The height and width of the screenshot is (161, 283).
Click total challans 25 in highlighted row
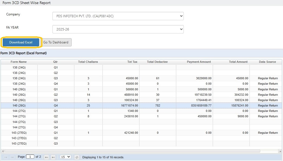[88, 105]
